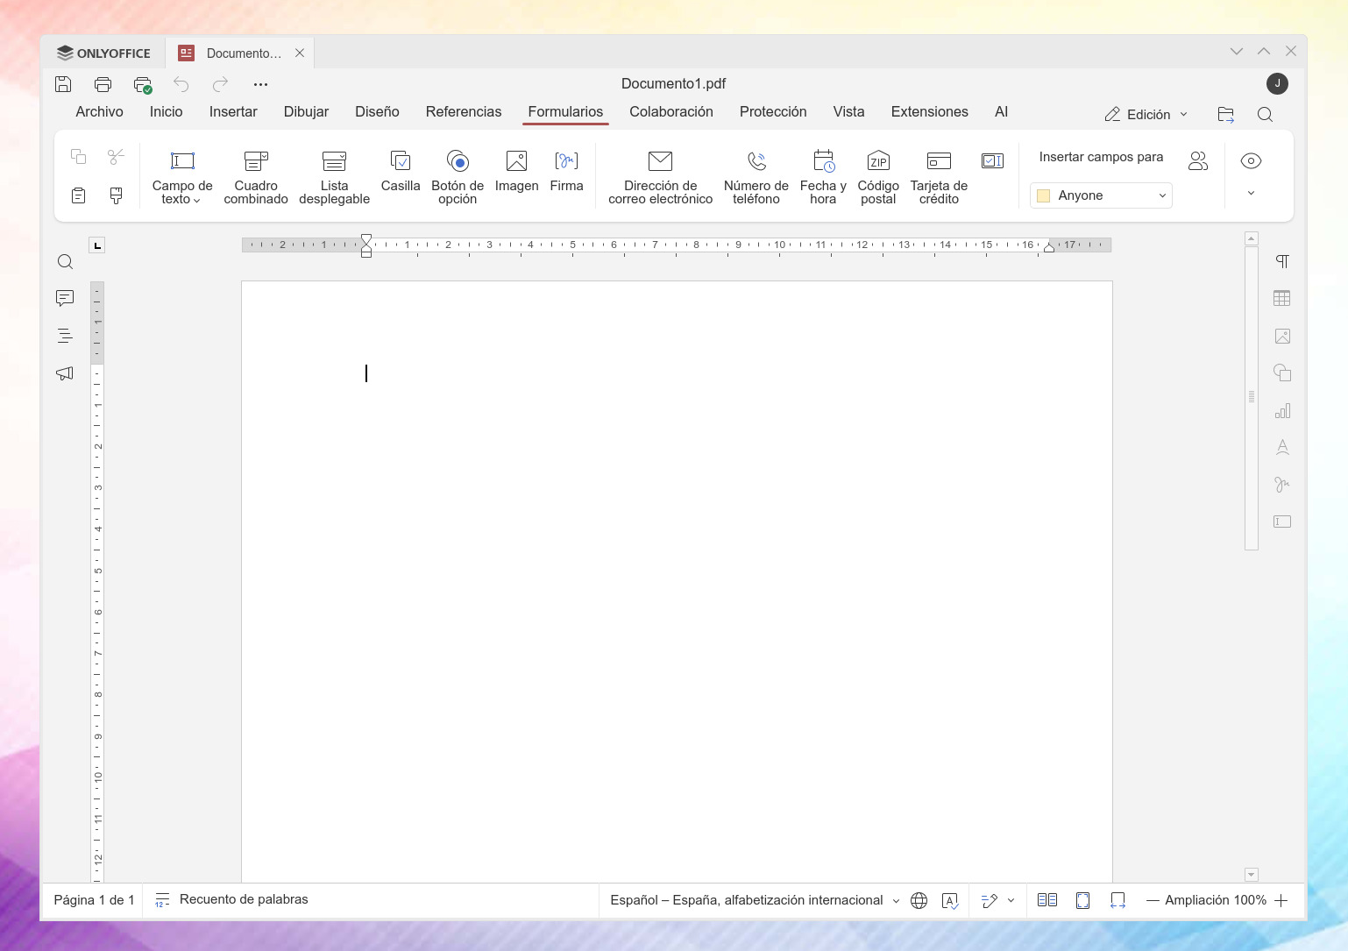Image resolution: width=1348 pixels, height=951 pixels.
Task: Insert a Código postal field
Action: [x=877, y=175]
